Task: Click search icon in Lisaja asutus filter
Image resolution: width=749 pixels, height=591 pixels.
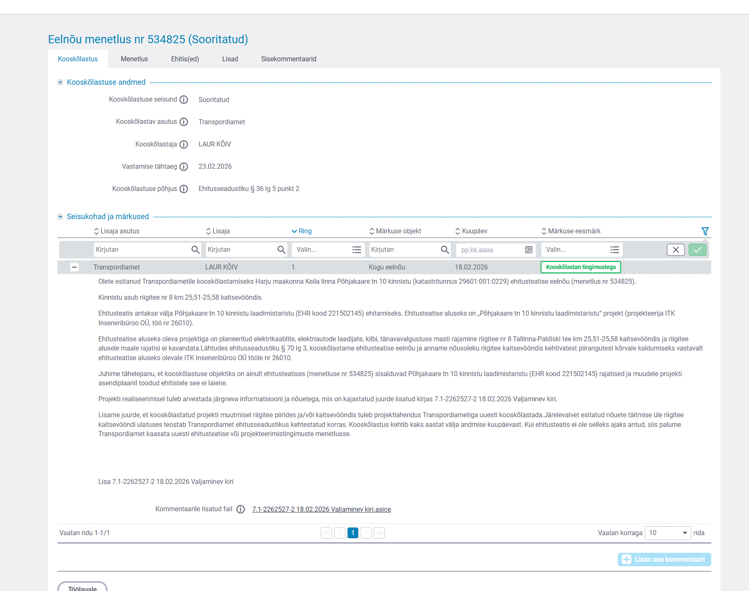Action: [195, 250]
